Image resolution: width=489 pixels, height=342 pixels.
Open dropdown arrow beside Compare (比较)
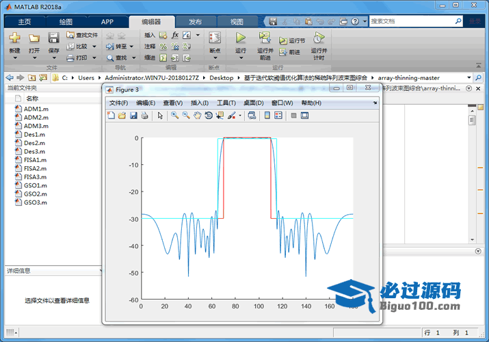94,47
